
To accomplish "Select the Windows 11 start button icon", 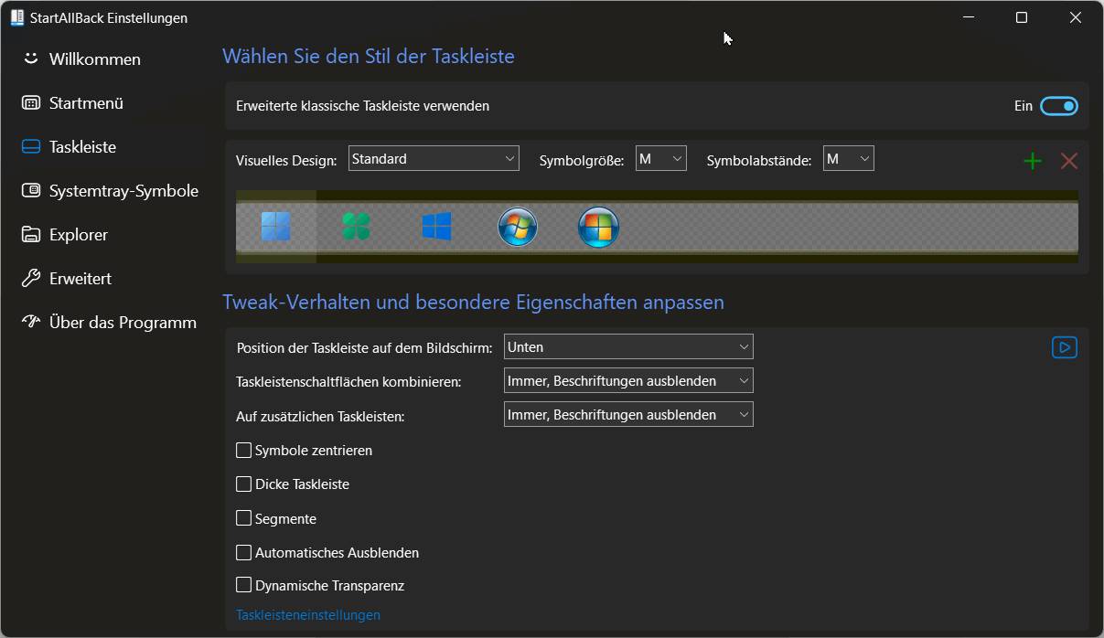I will 275,226.
